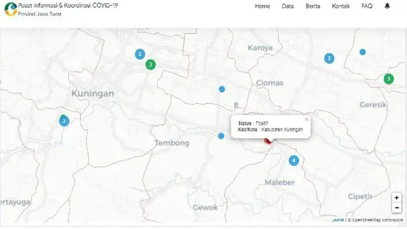Open the OpenStreetMap contributors link
Image resolution: width=407 pixels, height=229 pixels.
pos(377,220)
